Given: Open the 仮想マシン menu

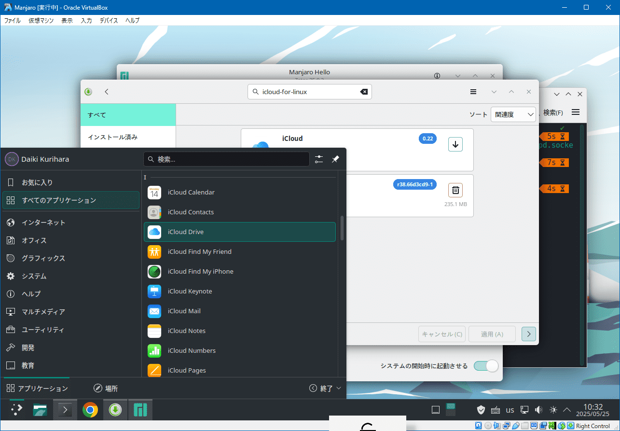Looking at the screenshot, I should 41,21.
